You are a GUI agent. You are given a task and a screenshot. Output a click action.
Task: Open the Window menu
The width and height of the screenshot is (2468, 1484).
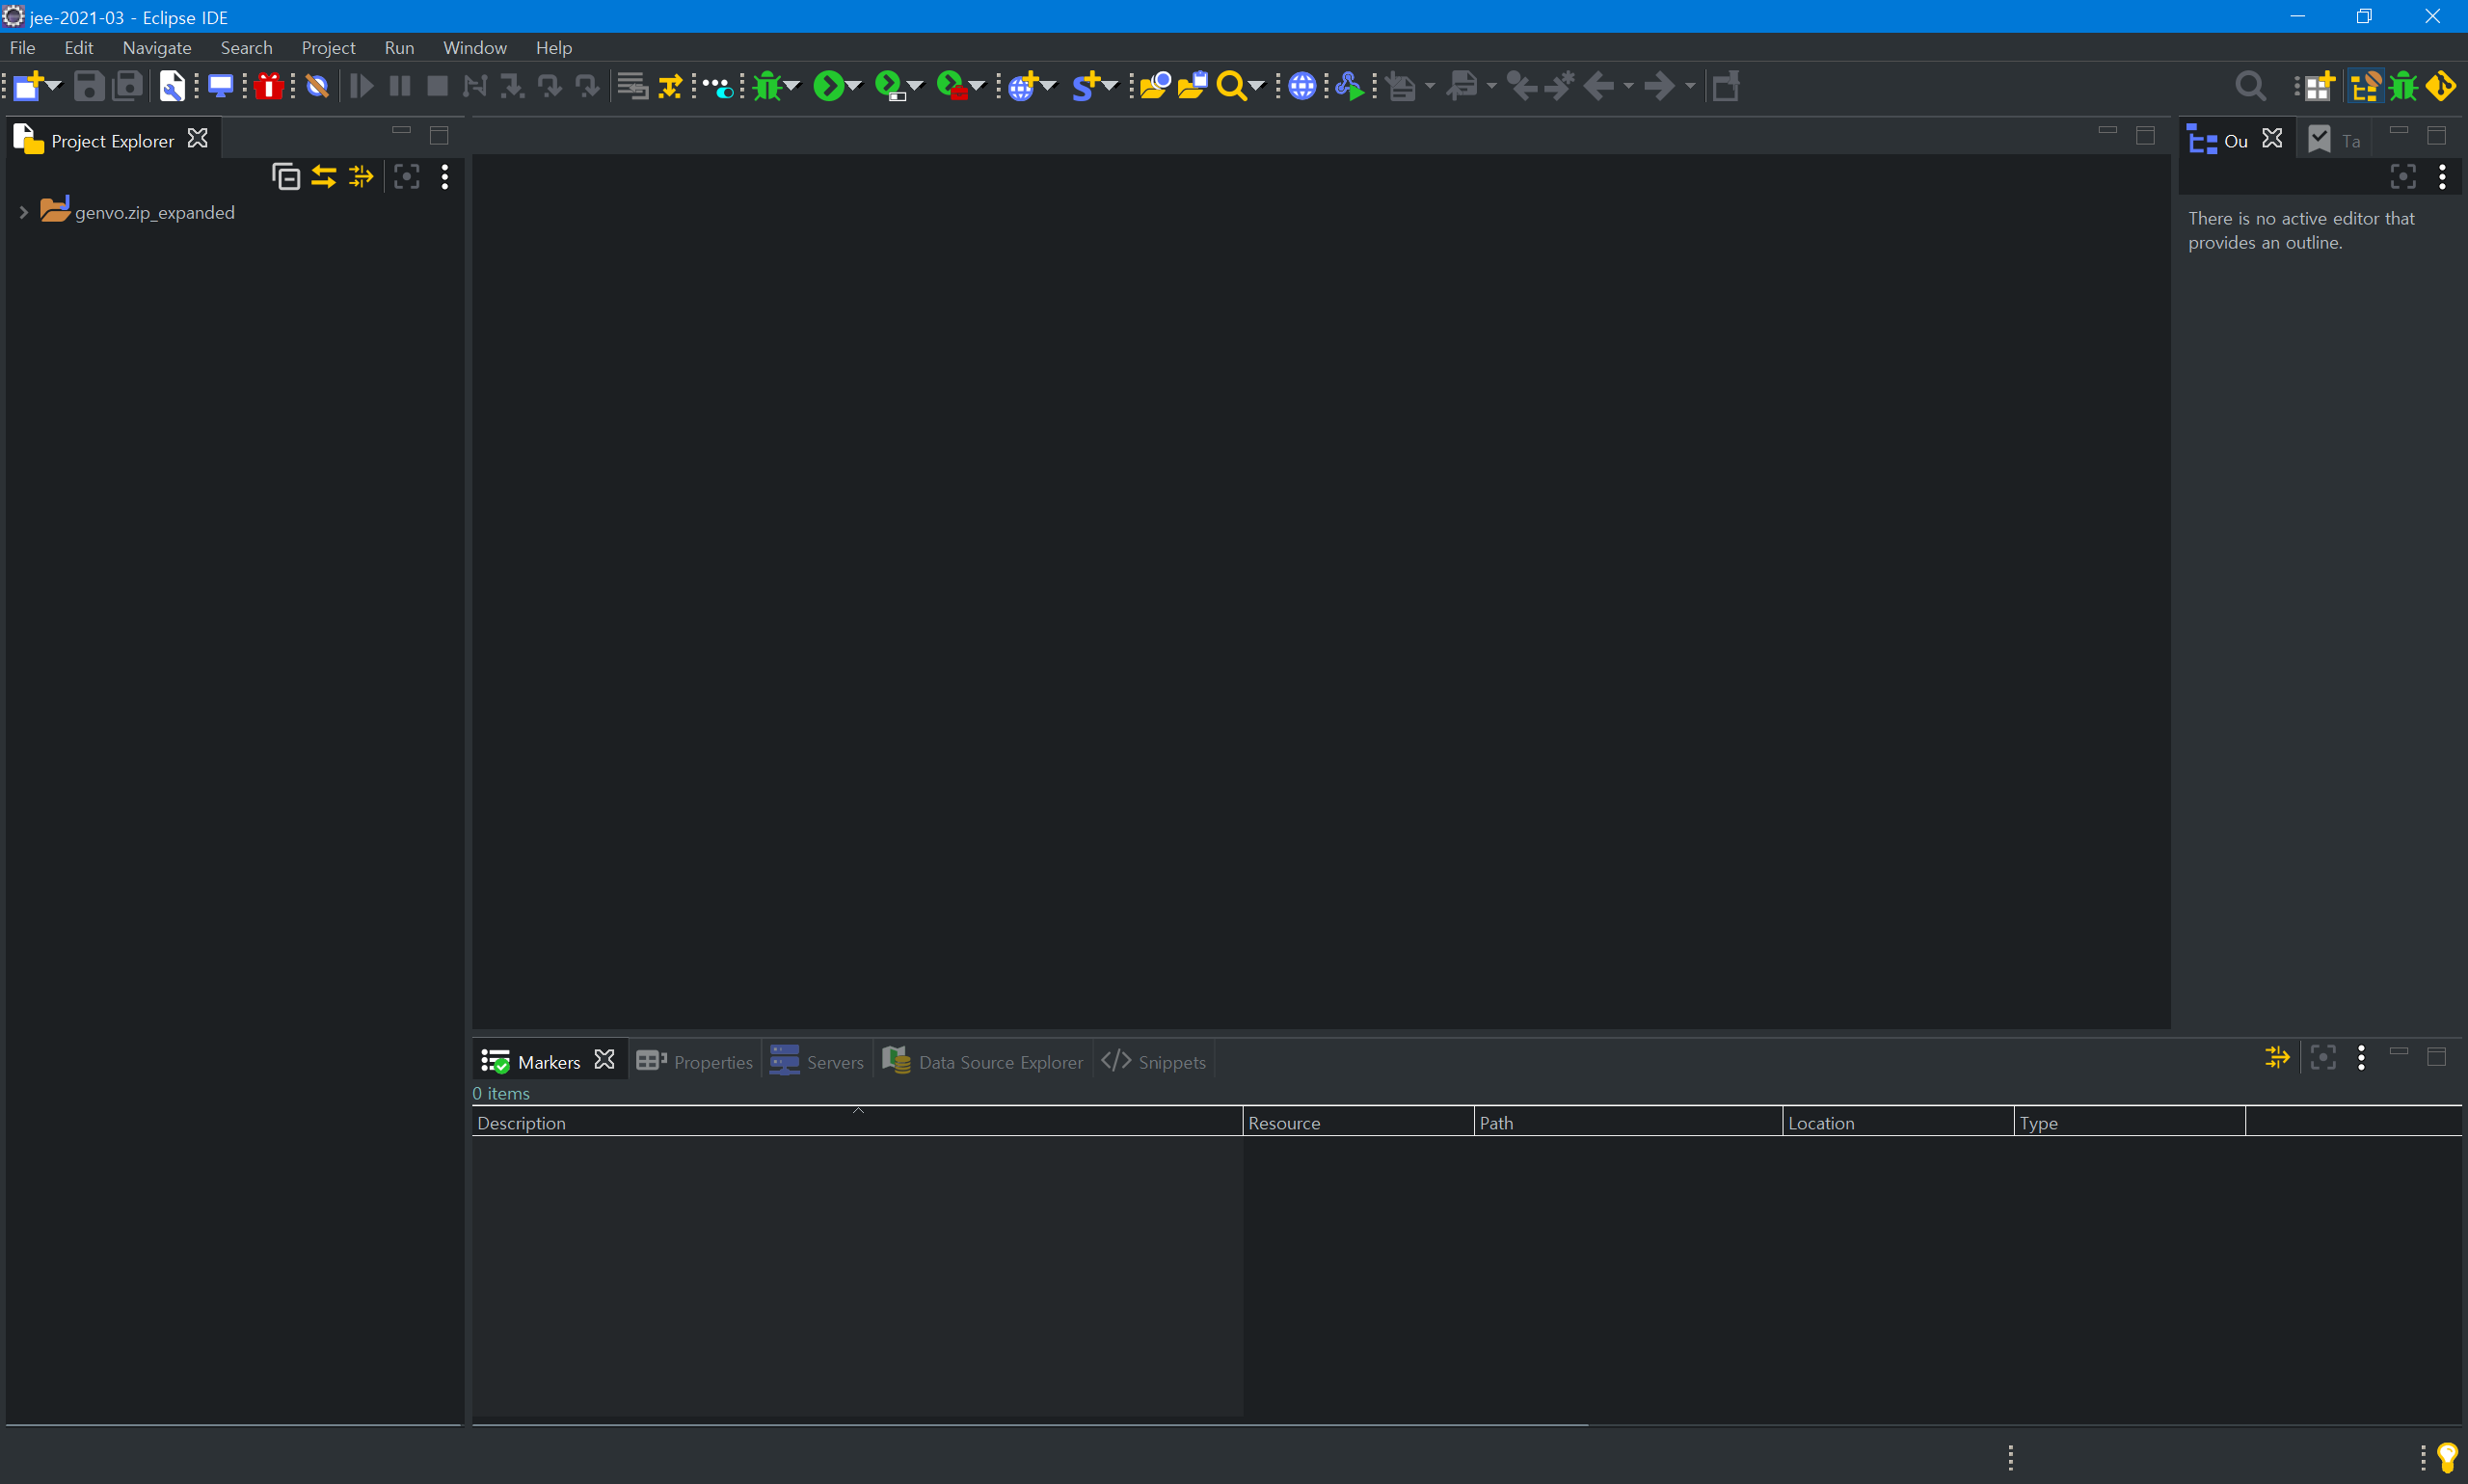click(474, 48)
